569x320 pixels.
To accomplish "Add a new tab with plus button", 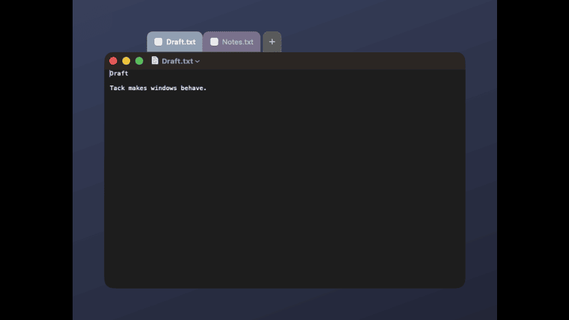I will pyautogui.click(x=272, y=42).
